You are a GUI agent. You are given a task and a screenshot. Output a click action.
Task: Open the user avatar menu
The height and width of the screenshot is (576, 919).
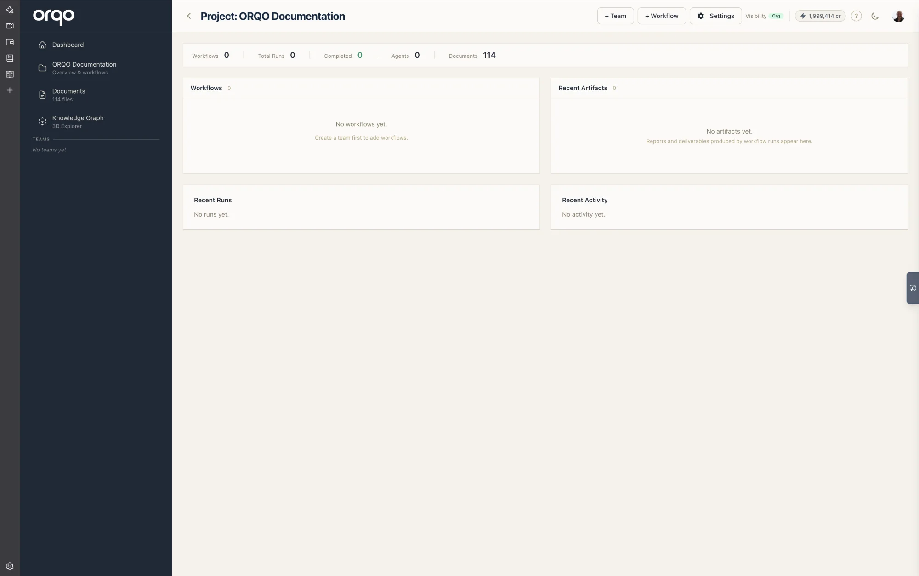point(898,16)
